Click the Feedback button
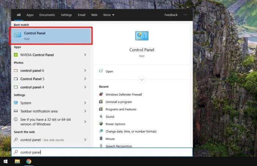This screenshot has width=257, height=166. coord(171,15)
